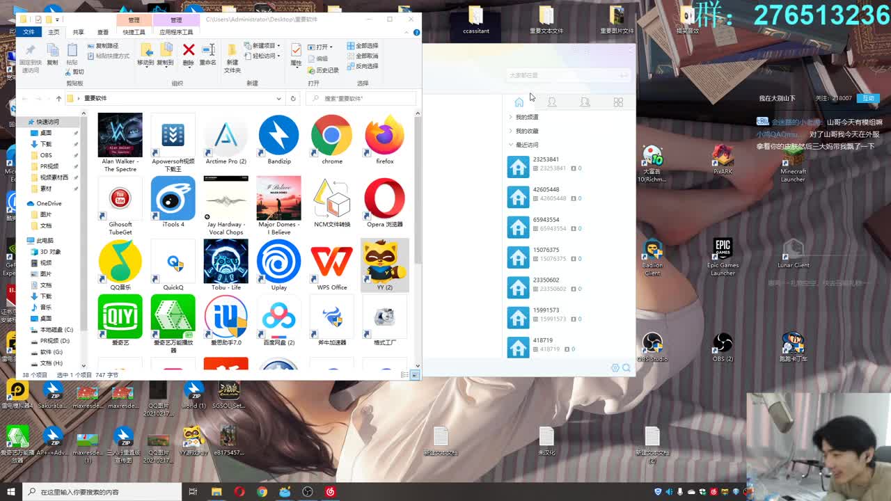891x501 pixels.
Task: Expand 此电脑 in the navigation tree
Action: click(21, 240)
